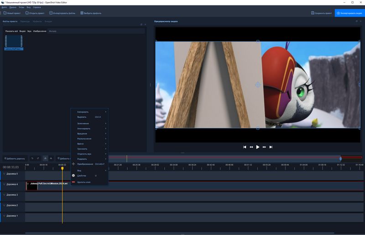Click the Экспортировать видео button
Screen dimensions: 365x235
pos(349,13)
